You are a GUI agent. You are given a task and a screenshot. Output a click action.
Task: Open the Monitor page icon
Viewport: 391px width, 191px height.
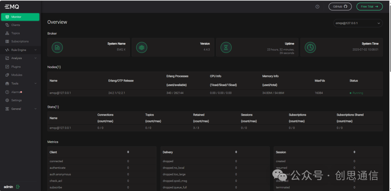pyautogui.click(x=7, y=17)
